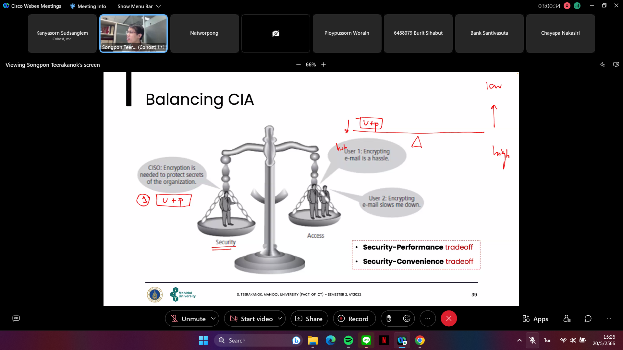Click the Share button

pyautogui.click(x=309, y=319)
